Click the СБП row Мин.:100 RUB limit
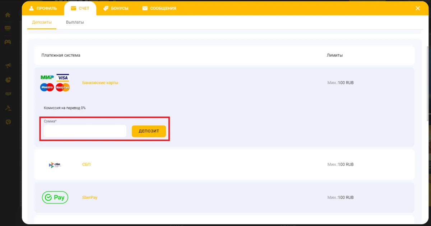Image resolution: width=431 pixels, height=226 pixels. tap(340, 165)
